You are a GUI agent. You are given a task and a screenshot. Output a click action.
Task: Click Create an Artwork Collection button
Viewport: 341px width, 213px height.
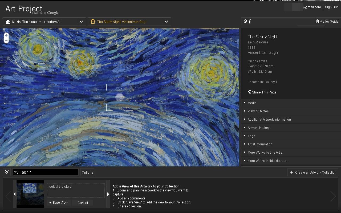(x=313, y=172)
